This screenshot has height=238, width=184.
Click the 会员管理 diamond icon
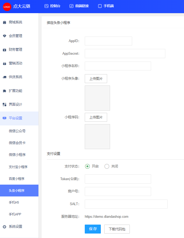point(4,36)
